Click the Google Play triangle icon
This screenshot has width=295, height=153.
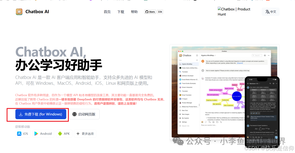pyautogui.click(x=36, y=134)
